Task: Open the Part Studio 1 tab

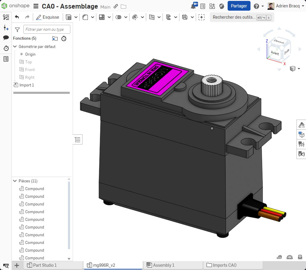Action: point(45,265)
